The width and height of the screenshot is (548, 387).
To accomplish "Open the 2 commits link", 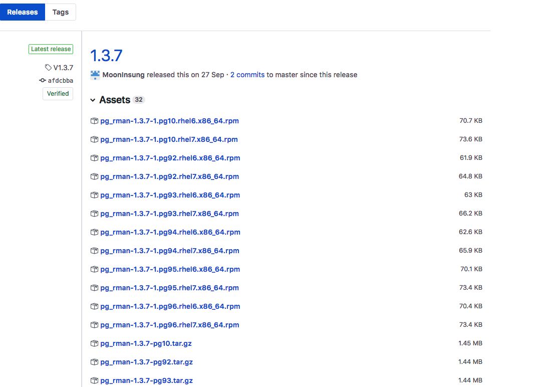I will (x=247, y=75).
